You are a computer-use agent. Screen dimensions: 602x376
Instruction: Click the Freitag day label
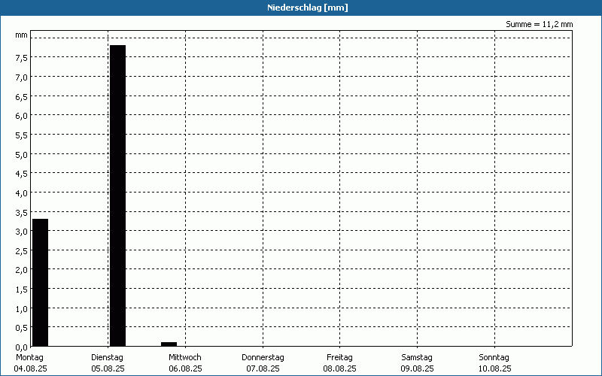[x=339, y=357]
